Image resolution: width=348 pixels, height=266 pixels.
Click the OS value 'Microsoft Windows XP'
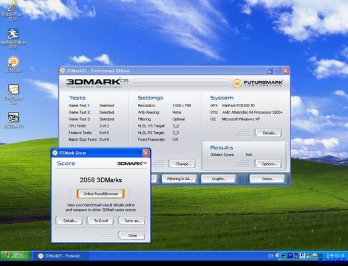[241, 119]
